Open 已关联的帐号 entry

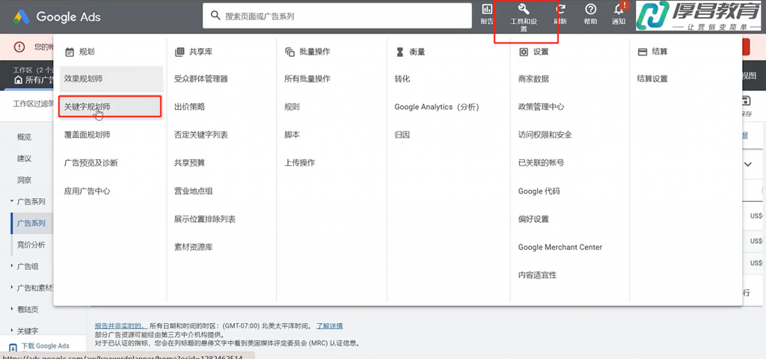[542, 162]
